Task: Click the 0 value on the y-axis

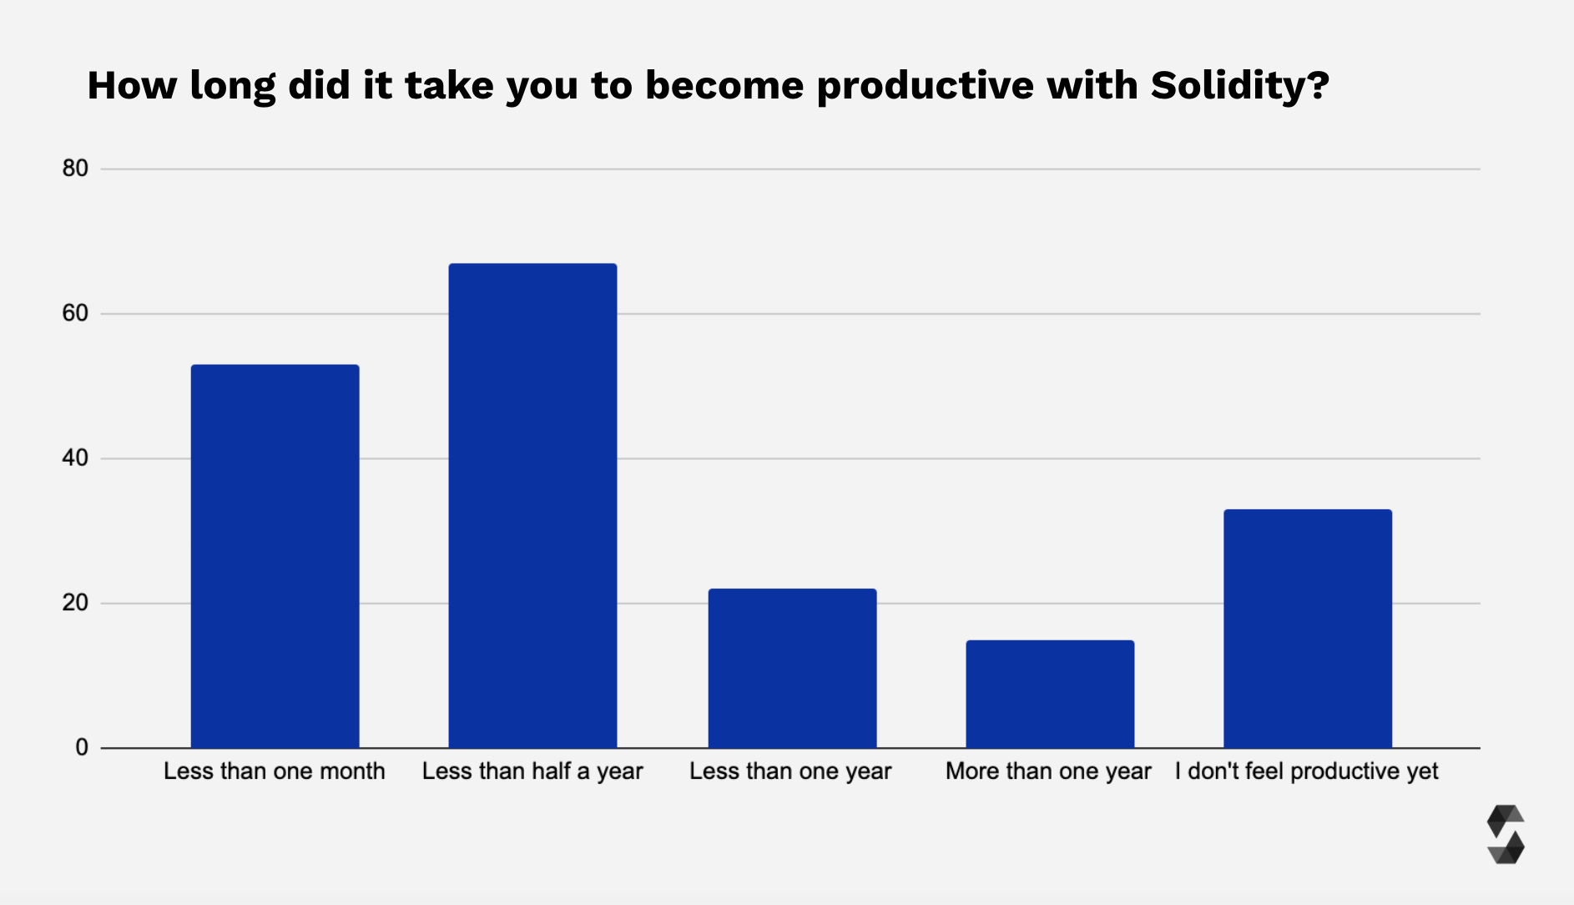Action: [82, 747]
